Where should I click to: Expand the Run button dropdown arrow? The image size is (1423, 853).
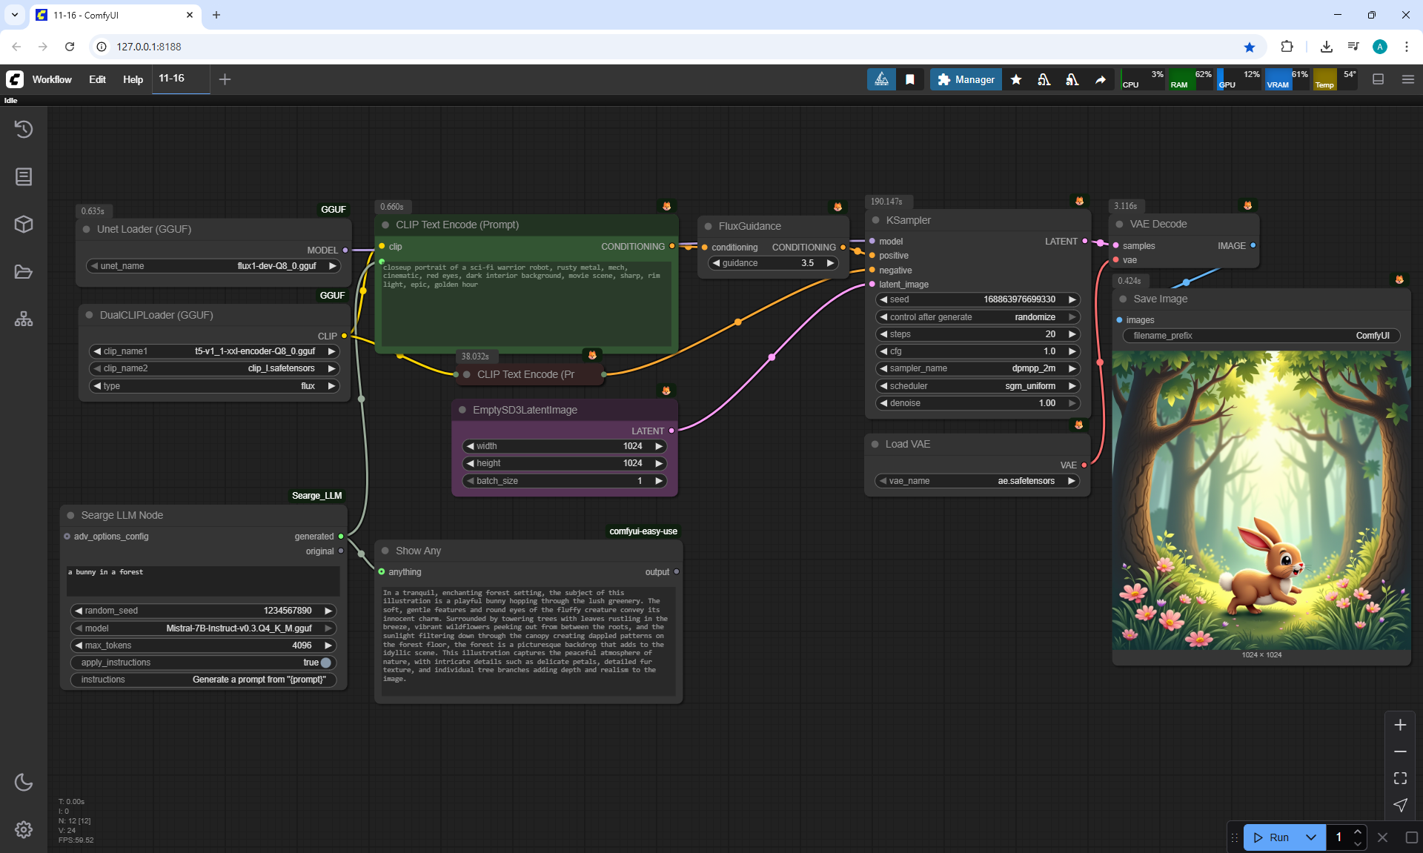tap(1310, 837)
